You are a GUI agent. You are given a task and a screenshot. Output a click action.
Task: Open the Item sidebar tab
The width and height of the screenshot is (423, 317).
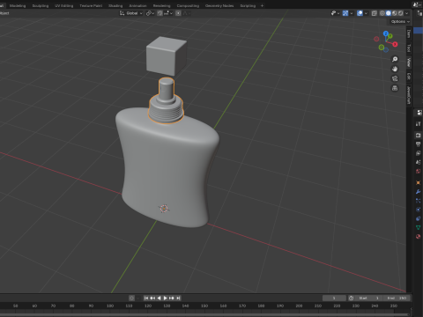pos(409,34)
